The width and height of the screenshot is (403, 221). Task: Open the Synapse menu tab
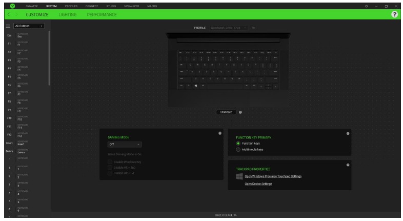32,6
